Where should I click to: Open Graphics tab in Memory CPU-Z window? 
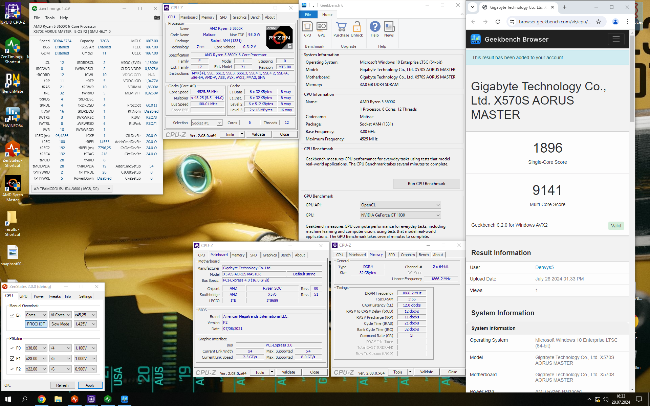point(408,255)
